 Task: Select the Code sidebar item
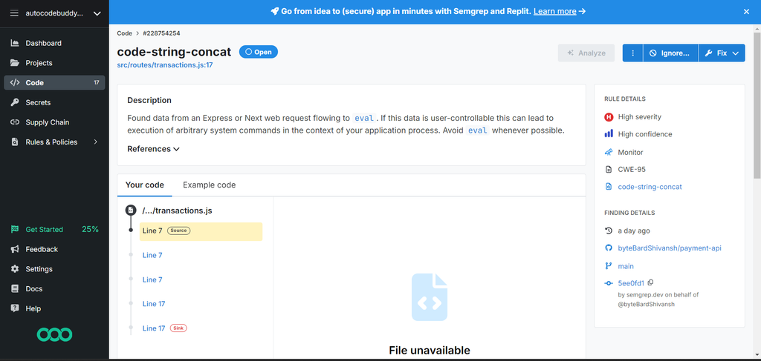click(54, 83)
